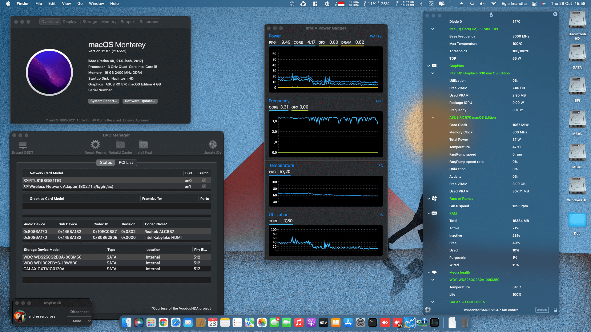
Task: Open System Preferences from the Dock
Action: click(x=360, y=322)
